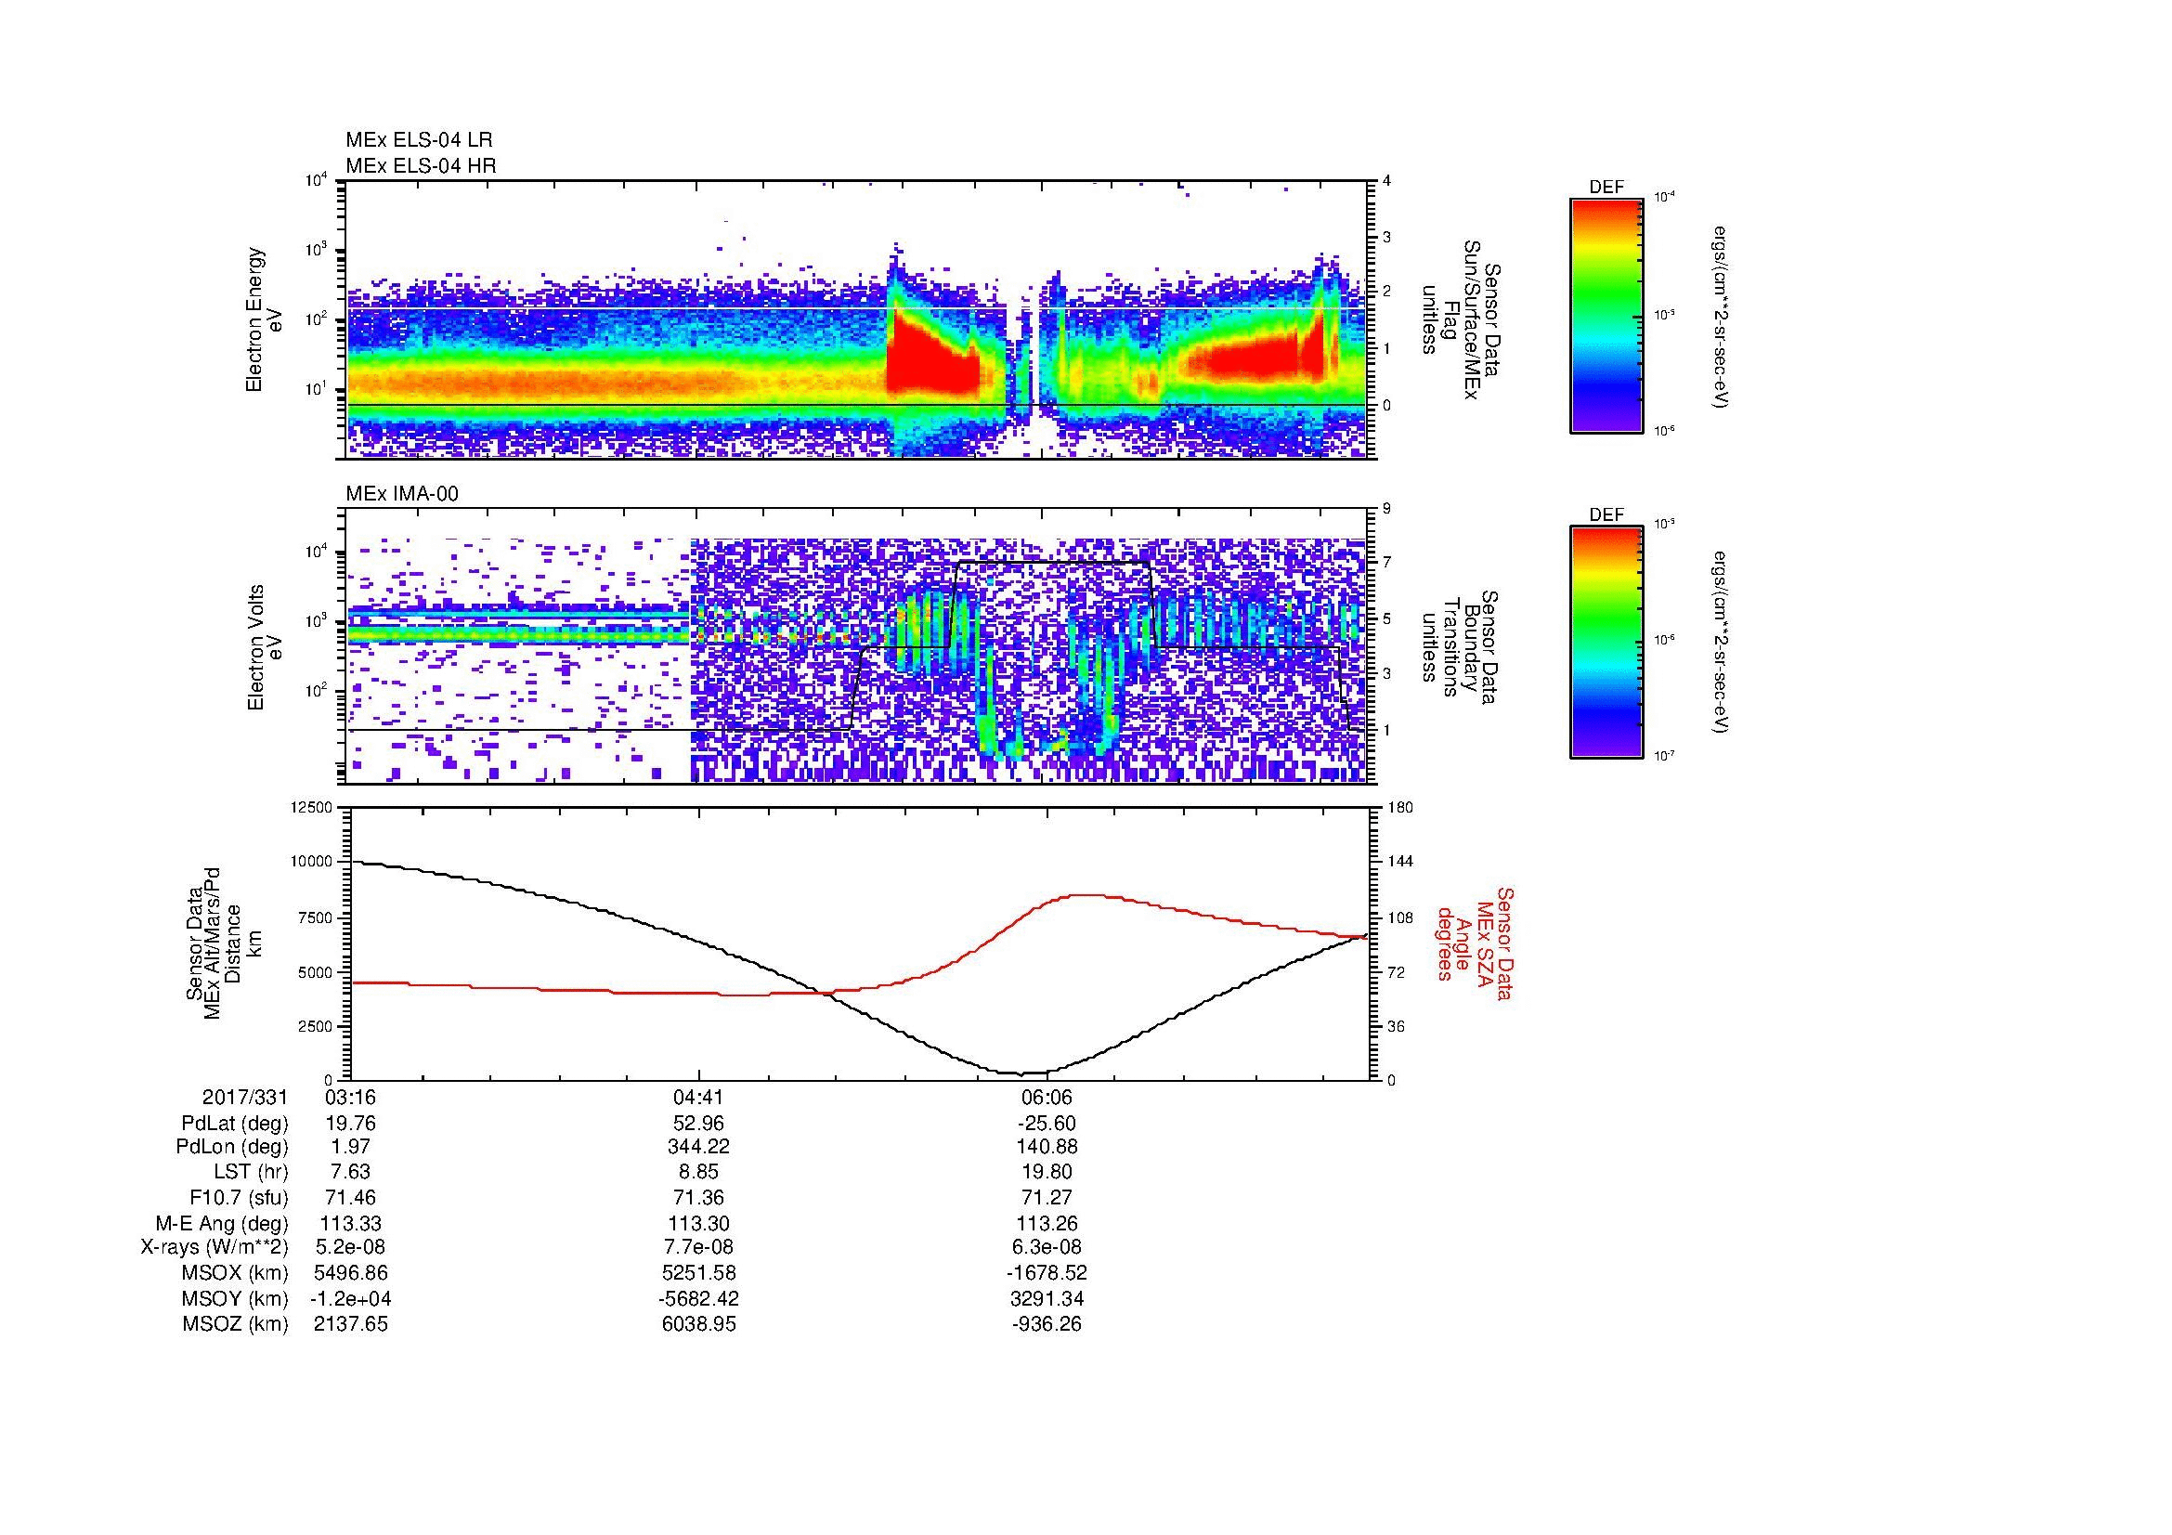Image resolution: width=2172 pixels, height=1535 pixels.
Task: Click the 'PdLat (deg)' row label
Action: (235, 1124)
